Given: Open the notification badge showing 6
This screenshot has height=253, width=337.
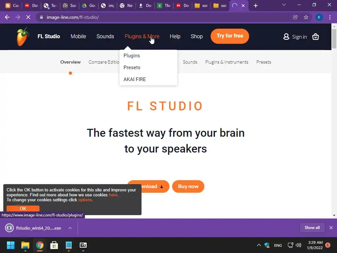Looking at the screenshot, I should (x=328, y=245).
